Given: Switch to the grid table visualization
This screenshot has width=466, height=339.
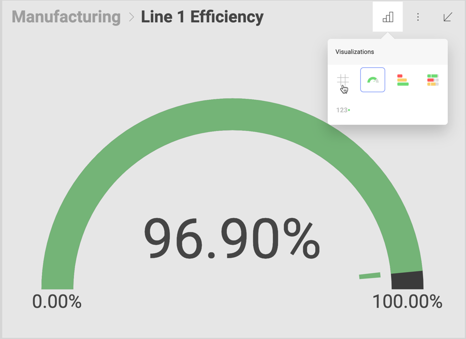Looking at the screenshot, I should tap(343, 80).
